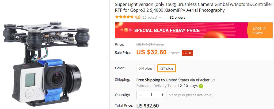Expand the votes breakdown arrow
Screen dimensions: 274x109
160,18
